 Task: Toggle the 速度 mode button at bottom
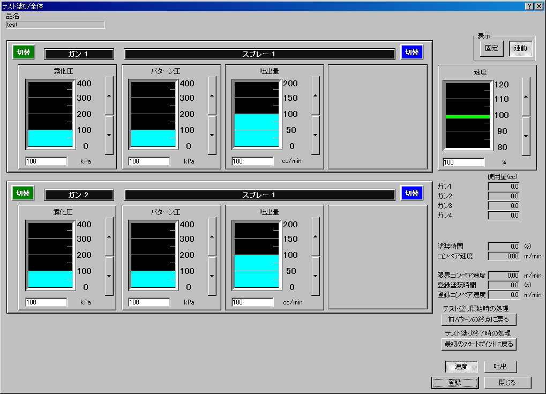click(461, 367)
